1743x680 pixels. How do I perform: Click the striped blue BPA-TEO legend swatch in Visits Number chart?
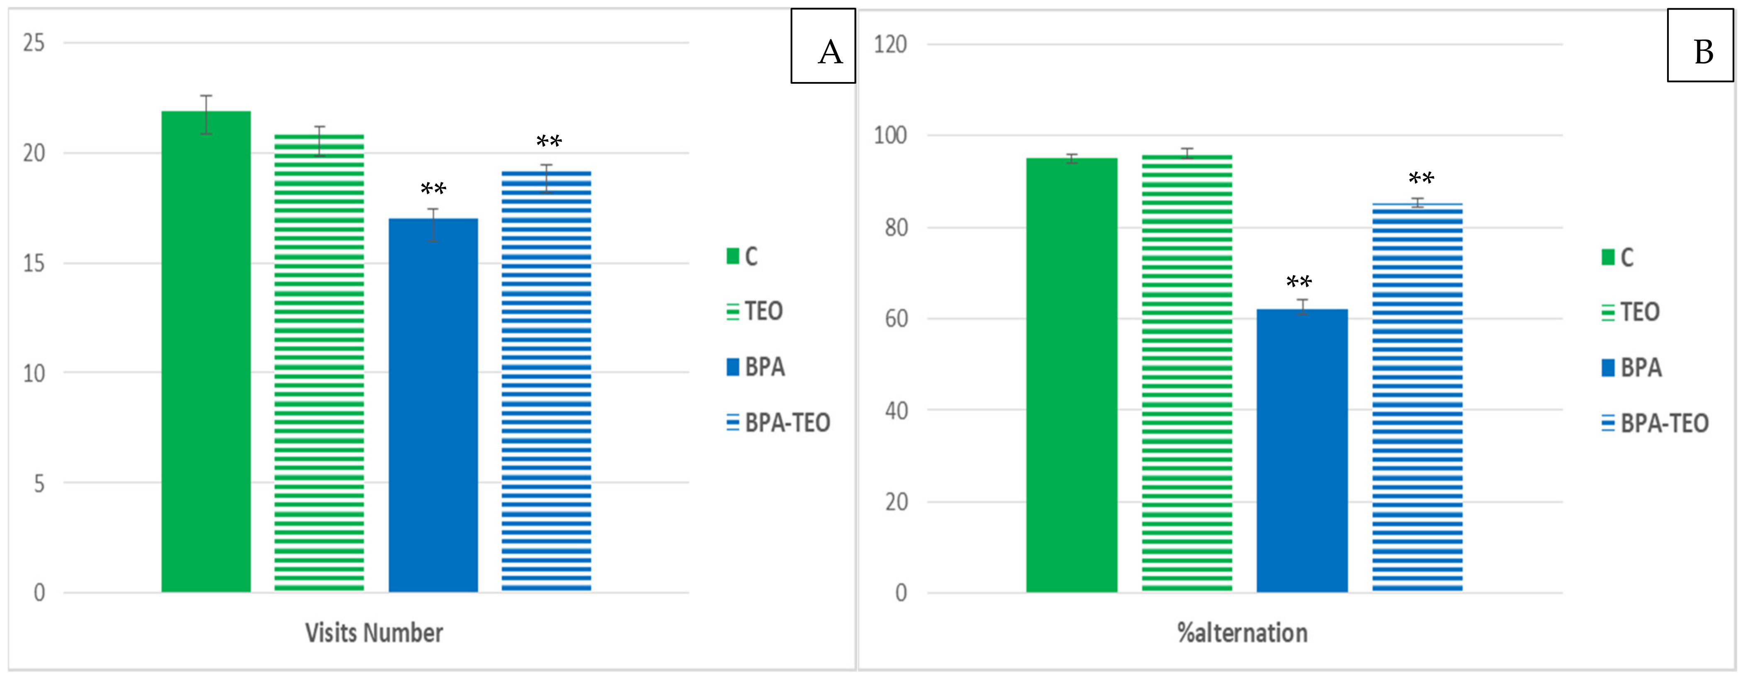tap(733, 423)
